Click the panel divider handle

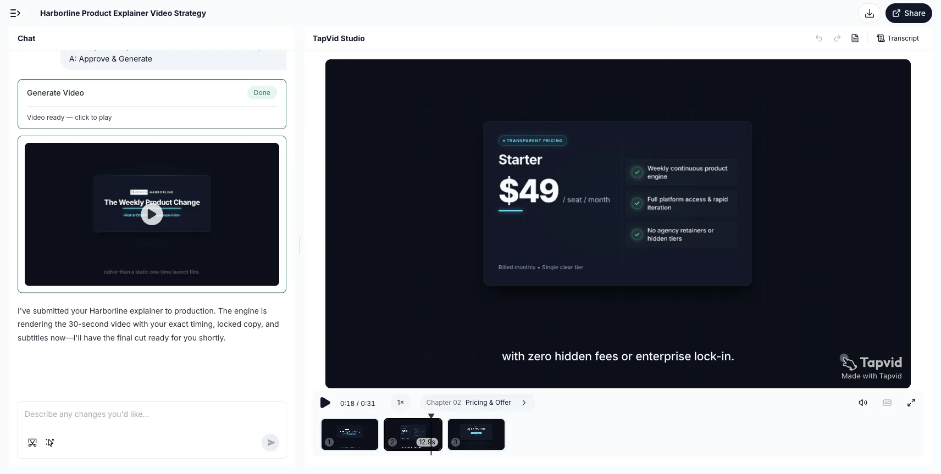point(300,246)
